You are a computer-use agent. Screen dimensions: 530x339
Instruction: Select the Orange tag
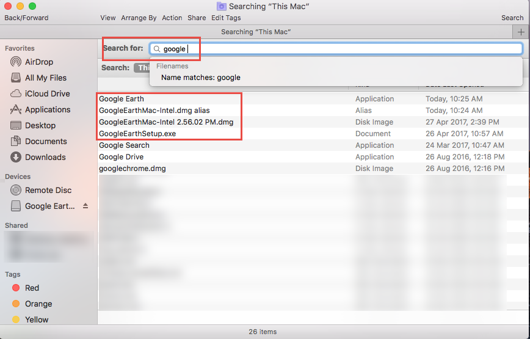coord(16,304)
